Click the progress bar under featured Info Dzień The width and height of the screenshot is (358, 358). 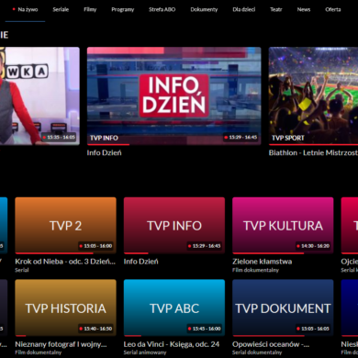coord(174,144)
